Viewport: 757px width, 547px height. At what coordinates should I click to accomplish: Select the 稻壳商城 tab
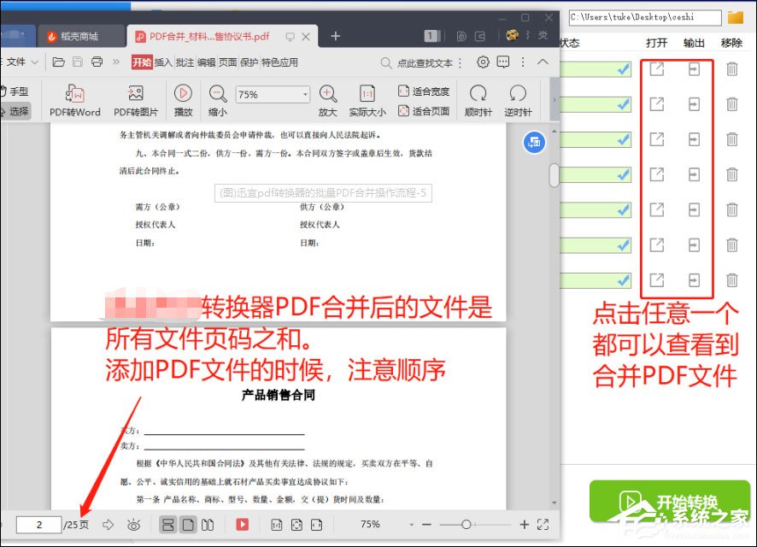81,36
